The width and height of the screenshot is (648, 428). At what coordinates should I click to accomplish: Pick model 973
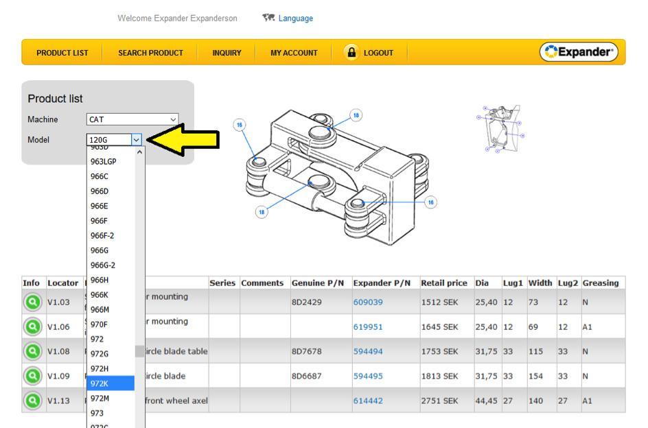pyautogui.click(x=111, y=413)
